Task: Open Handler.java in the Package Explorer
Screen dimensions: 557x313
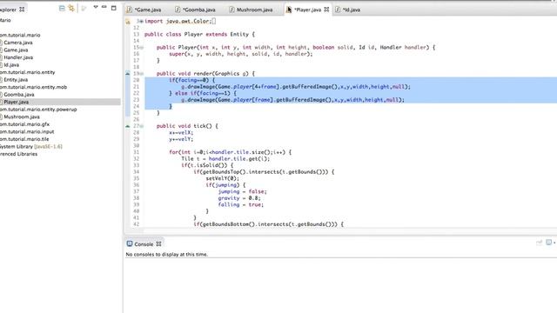Action: [18, 57]
